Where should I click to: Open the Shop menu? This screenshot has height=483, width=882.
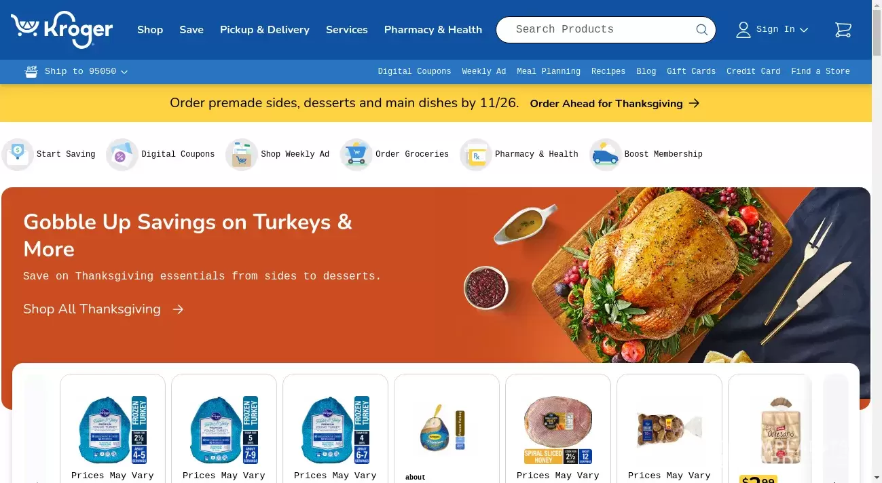pyautogui.click(x=150, y=30)
